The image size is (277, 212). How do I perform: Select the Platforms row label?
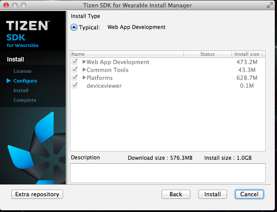pos(100,78)
